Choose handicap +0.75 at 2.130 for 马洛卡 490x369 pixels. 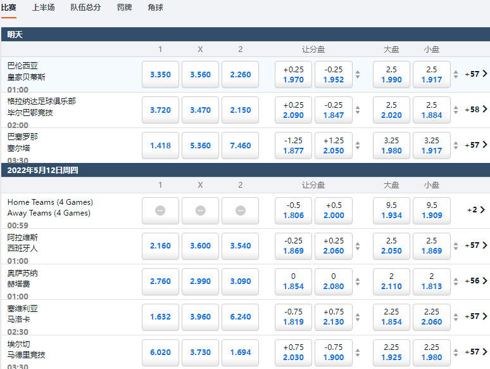333,316
